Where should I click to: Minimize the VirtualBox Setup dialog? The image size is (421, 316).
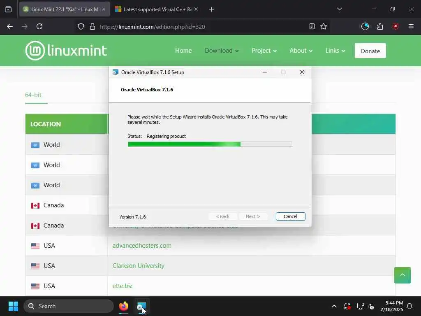point(265,72)
